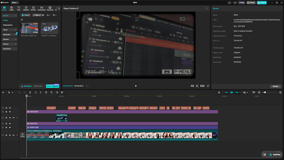
Task: Click the Delete right trim icon
Action: pyautogui.click(x=41, y=92)
